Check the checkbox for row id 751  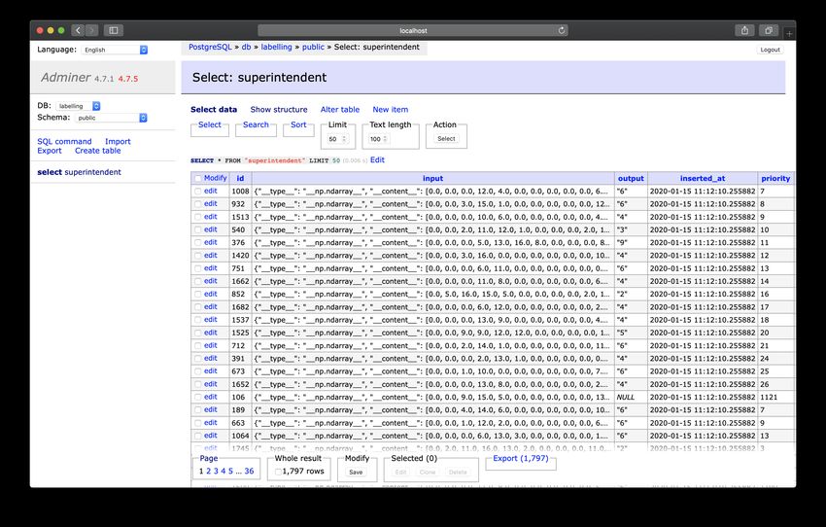(198, 268)
